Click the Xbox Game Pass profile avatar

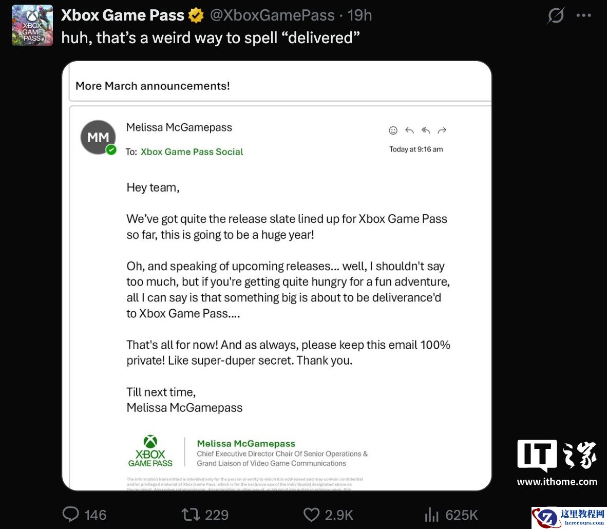click(32, 25)
